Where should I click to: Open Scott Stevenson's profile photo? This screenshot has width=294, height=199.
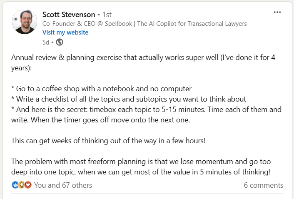25,22
